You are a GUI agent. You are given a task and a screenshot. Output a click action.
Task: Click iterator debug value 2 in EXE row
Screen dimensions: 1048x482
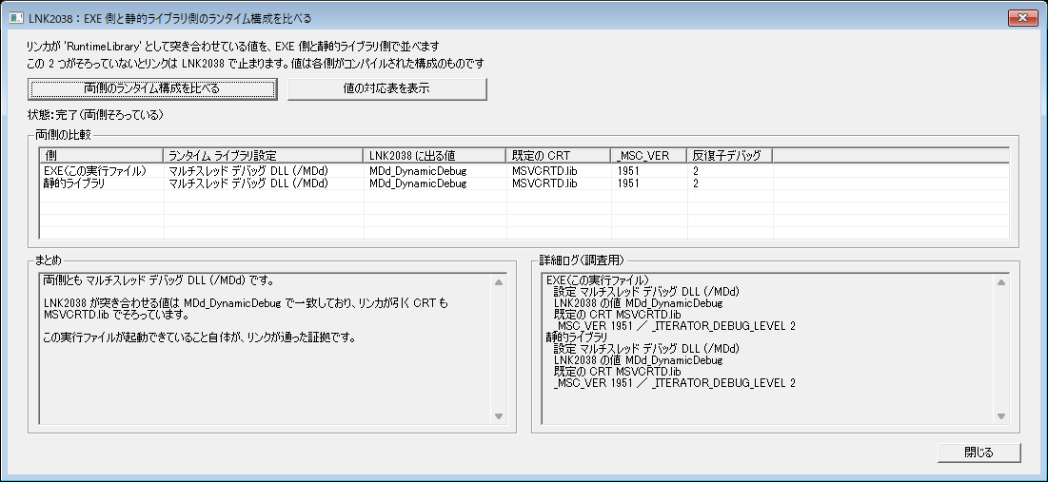tap(696, 171)
